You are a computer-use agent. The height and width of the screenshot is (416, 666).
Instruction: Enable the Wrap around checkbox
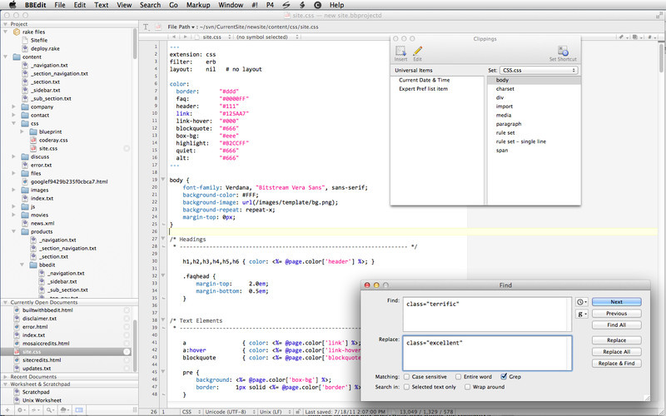pos(468,387)
